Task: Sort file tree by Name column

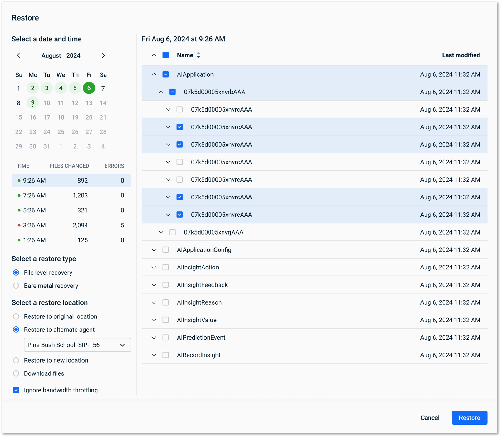Action: 199,55
